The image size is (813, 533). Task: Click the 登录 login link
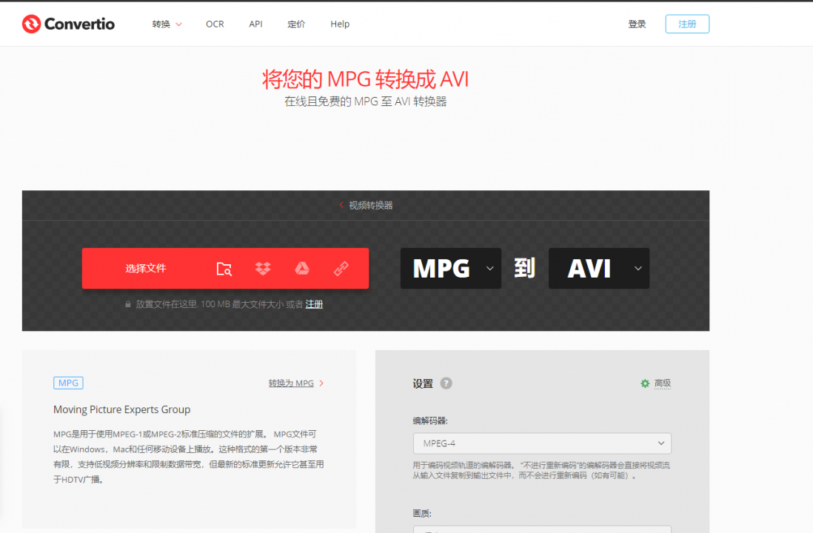point(637,24)
